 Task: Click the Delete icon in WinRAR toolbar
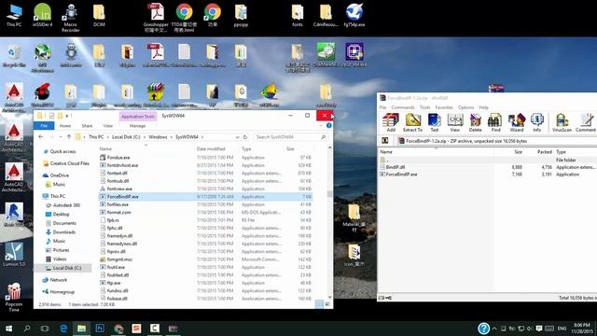point(475,122)
